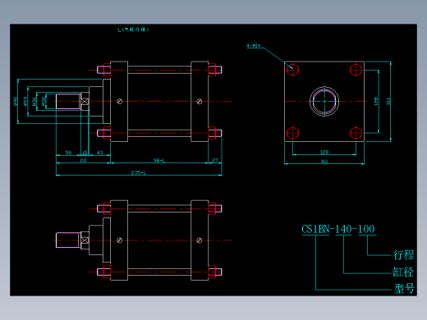
Task: Click the "110" dimension value
Action: pos(83,160)
